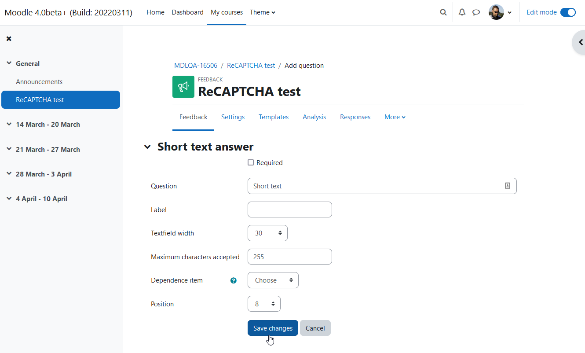Close the course index with X icon
Viewport: 585px width, 353px height.
coord(9,39)
